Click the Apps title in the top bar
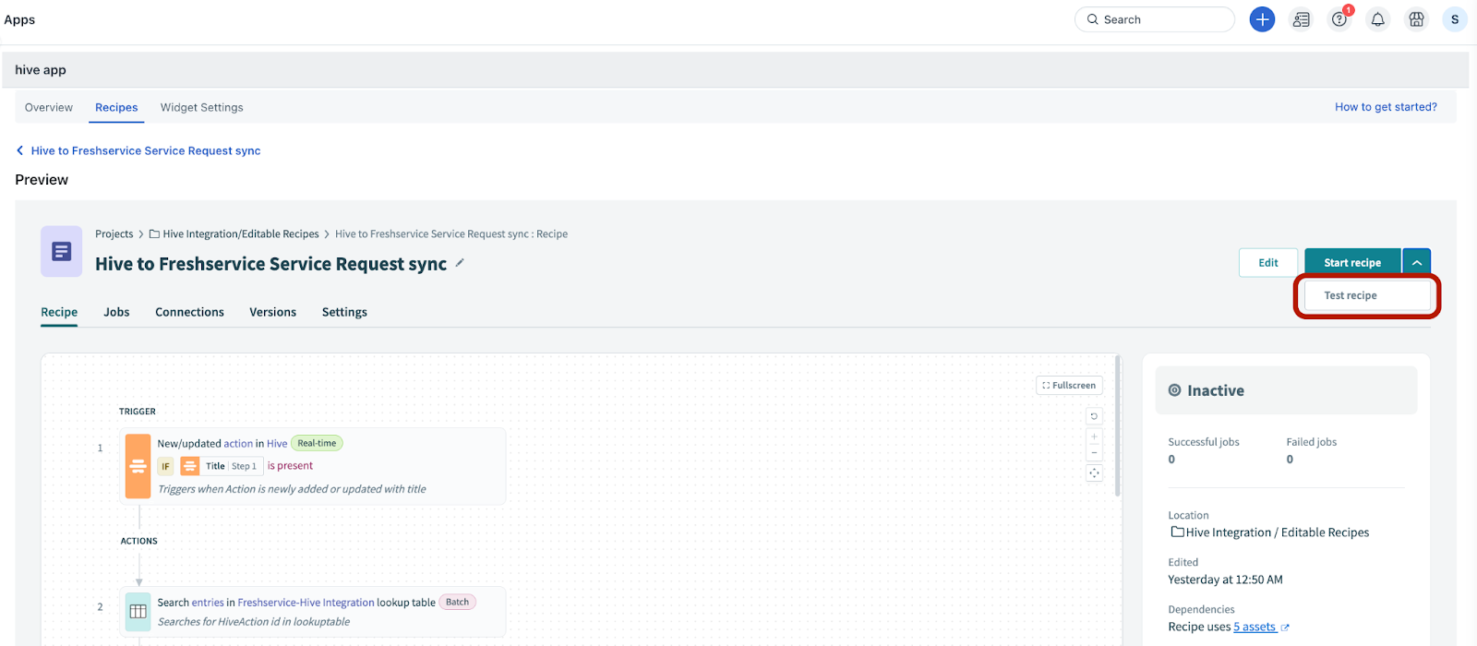1477x646 pixels. click(x=19, y=19)
